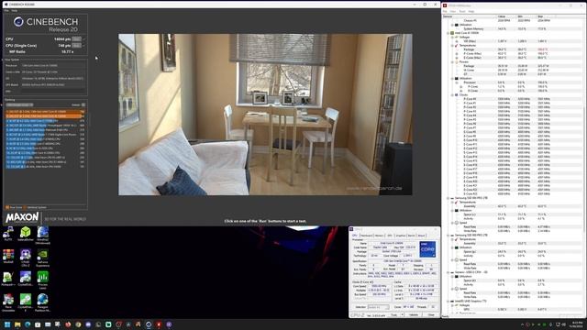Image resolution: width=587 pixels, height=330 pixels.
Task: Switch to the Mainboard tab in CPU-Z
Action: point(366,236)
